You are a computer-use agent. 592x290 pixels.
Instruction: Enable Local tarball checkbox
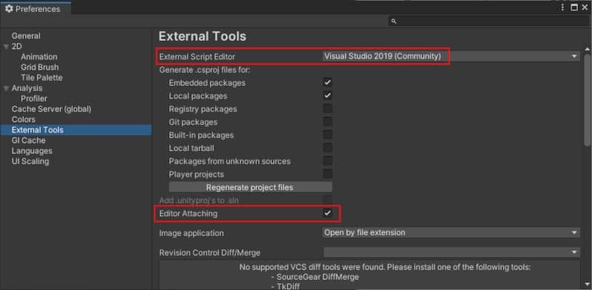tap(327, 148)
